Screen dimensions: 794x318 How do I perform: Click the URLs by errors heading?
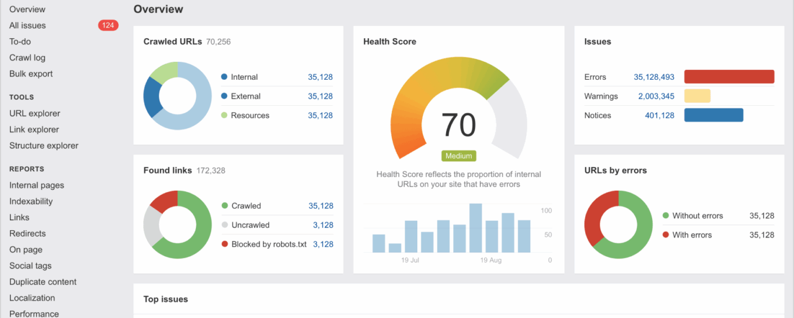pos(615,171)
